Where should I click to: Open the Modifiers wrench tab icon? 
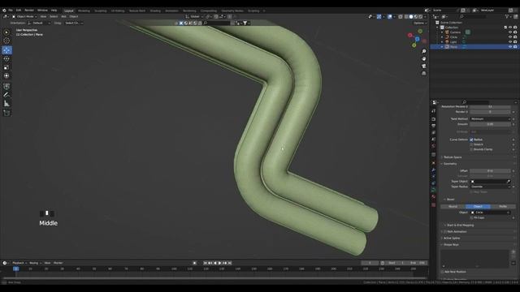(433, 170)
